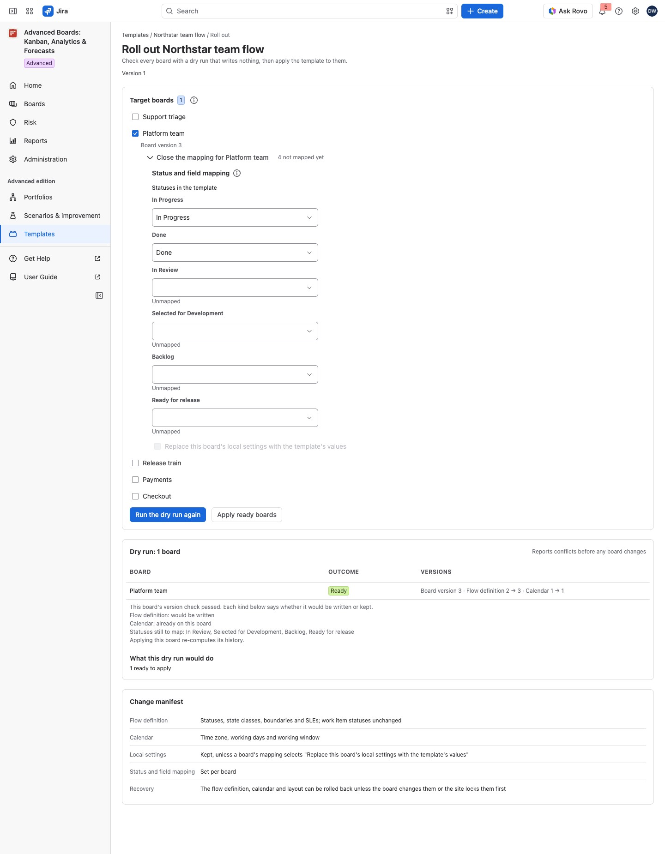The height and width of the screenshot is (854, 665).
Task: Open notifications bell icon
Action: pyautogui.click(x=602, y=11)
